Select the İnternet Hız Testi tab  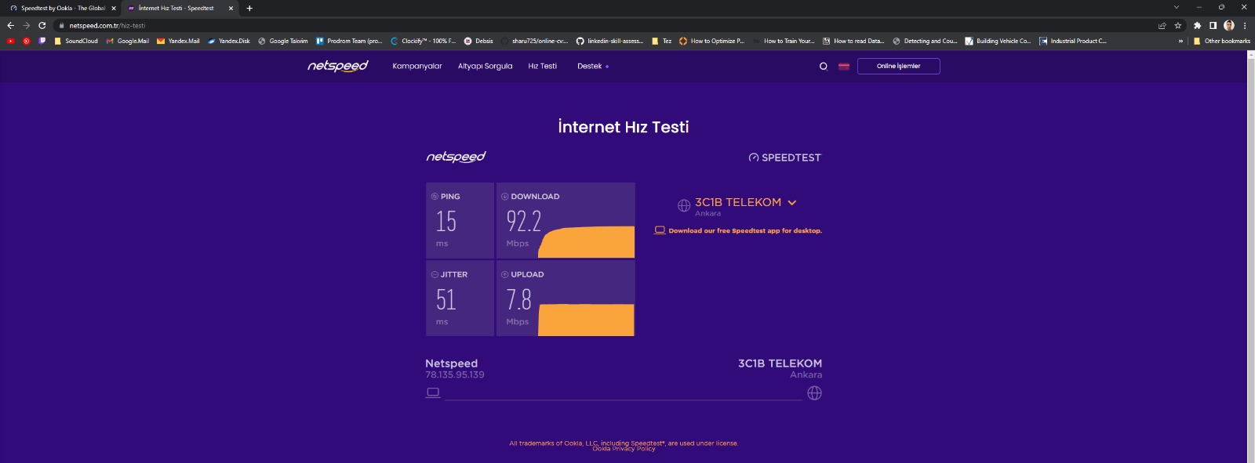[180, 9]
